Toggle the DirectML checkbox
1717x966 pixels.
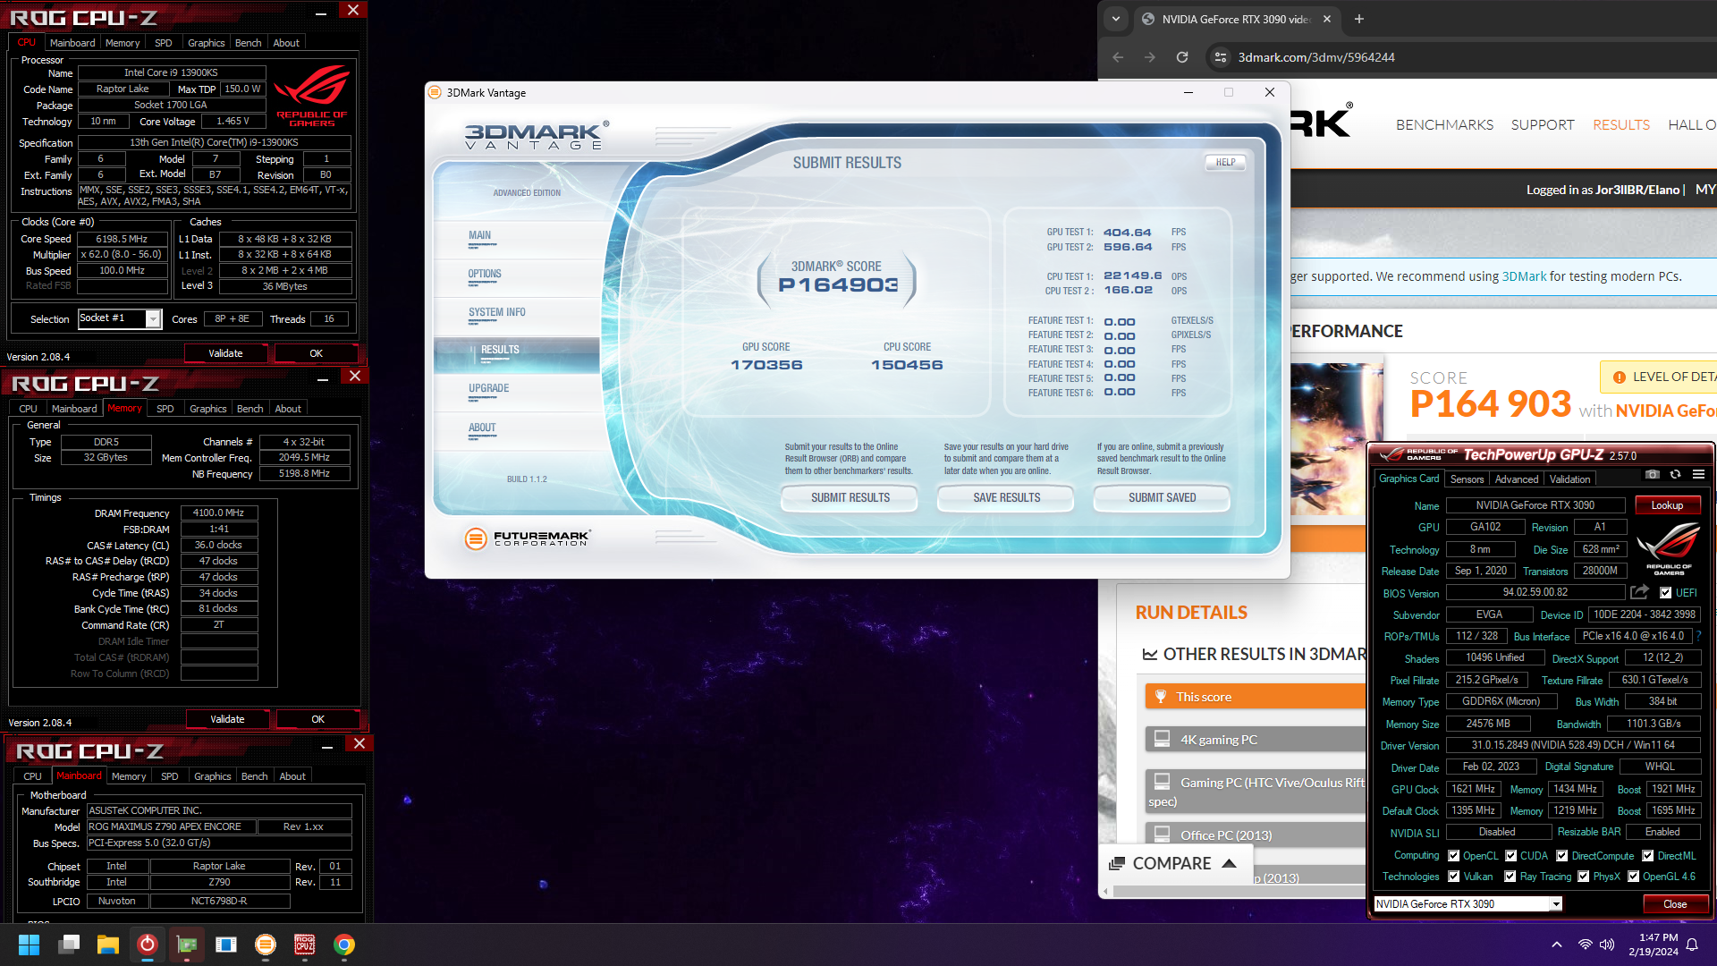1648,855
